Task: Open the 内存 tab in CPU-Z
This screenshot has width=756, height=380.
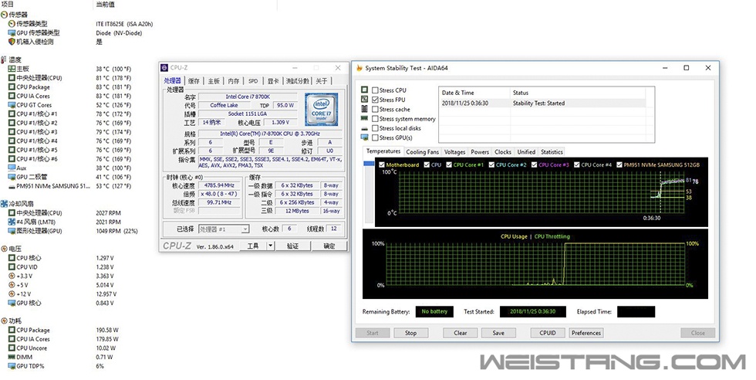Action: click(233, 81)
